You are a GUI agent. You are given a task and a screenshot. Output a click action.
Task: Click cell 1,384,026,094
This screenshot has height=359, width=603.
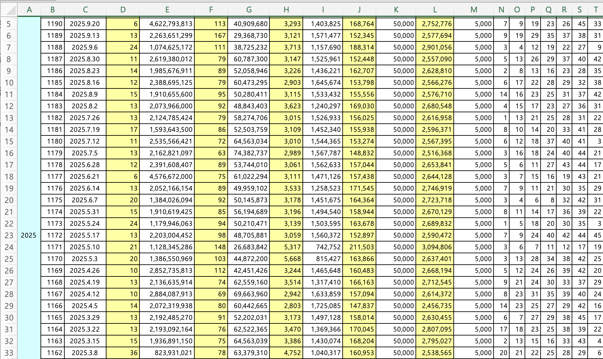pos(167,200)
